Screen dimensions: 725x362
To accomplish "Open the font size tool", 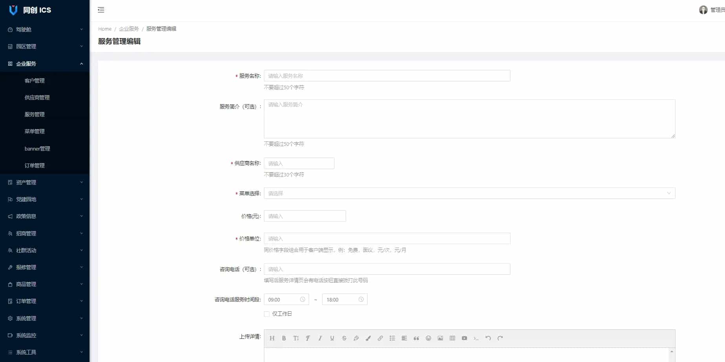I will tap(296, 338).
